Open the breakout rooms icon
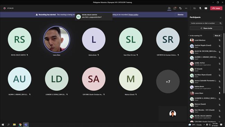Screen dimensions: 225x127 (x=180, y=8)
